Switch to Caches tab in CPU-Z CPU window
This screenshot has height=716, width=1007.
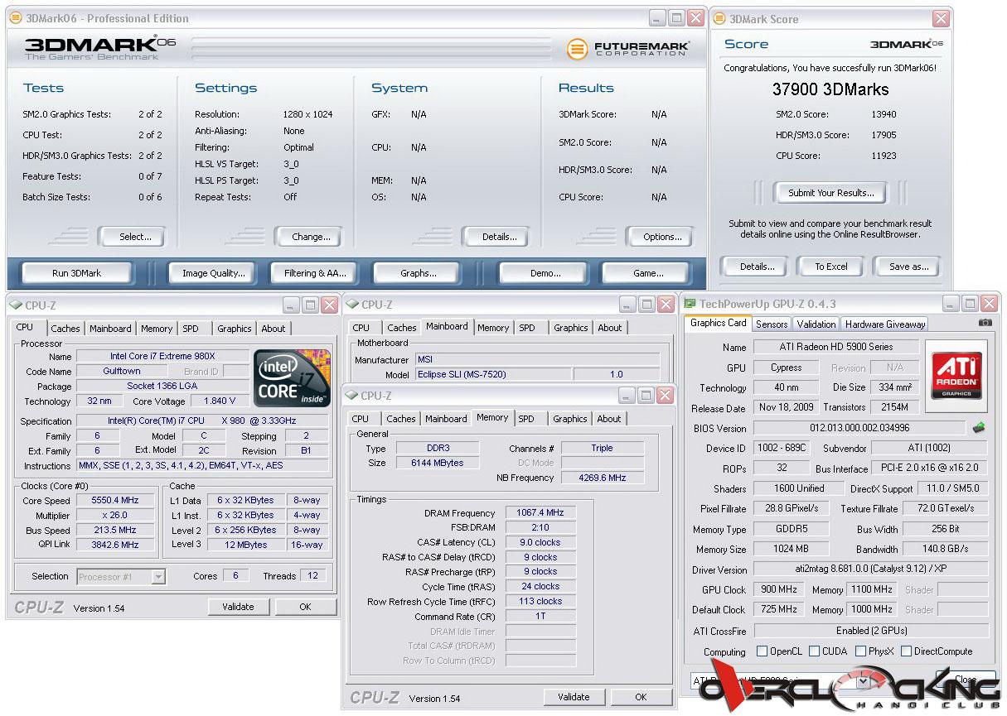(x=65, y=329)
